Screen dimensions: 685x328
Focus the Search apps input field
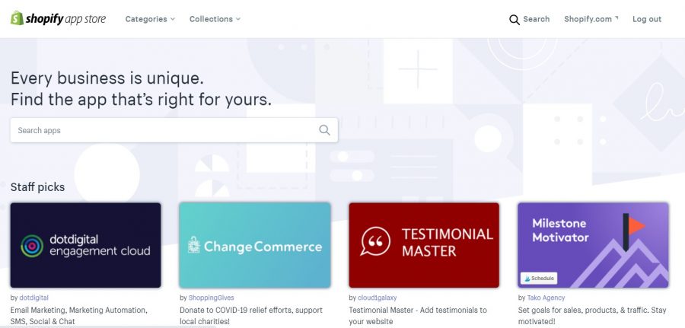(174, 130)
